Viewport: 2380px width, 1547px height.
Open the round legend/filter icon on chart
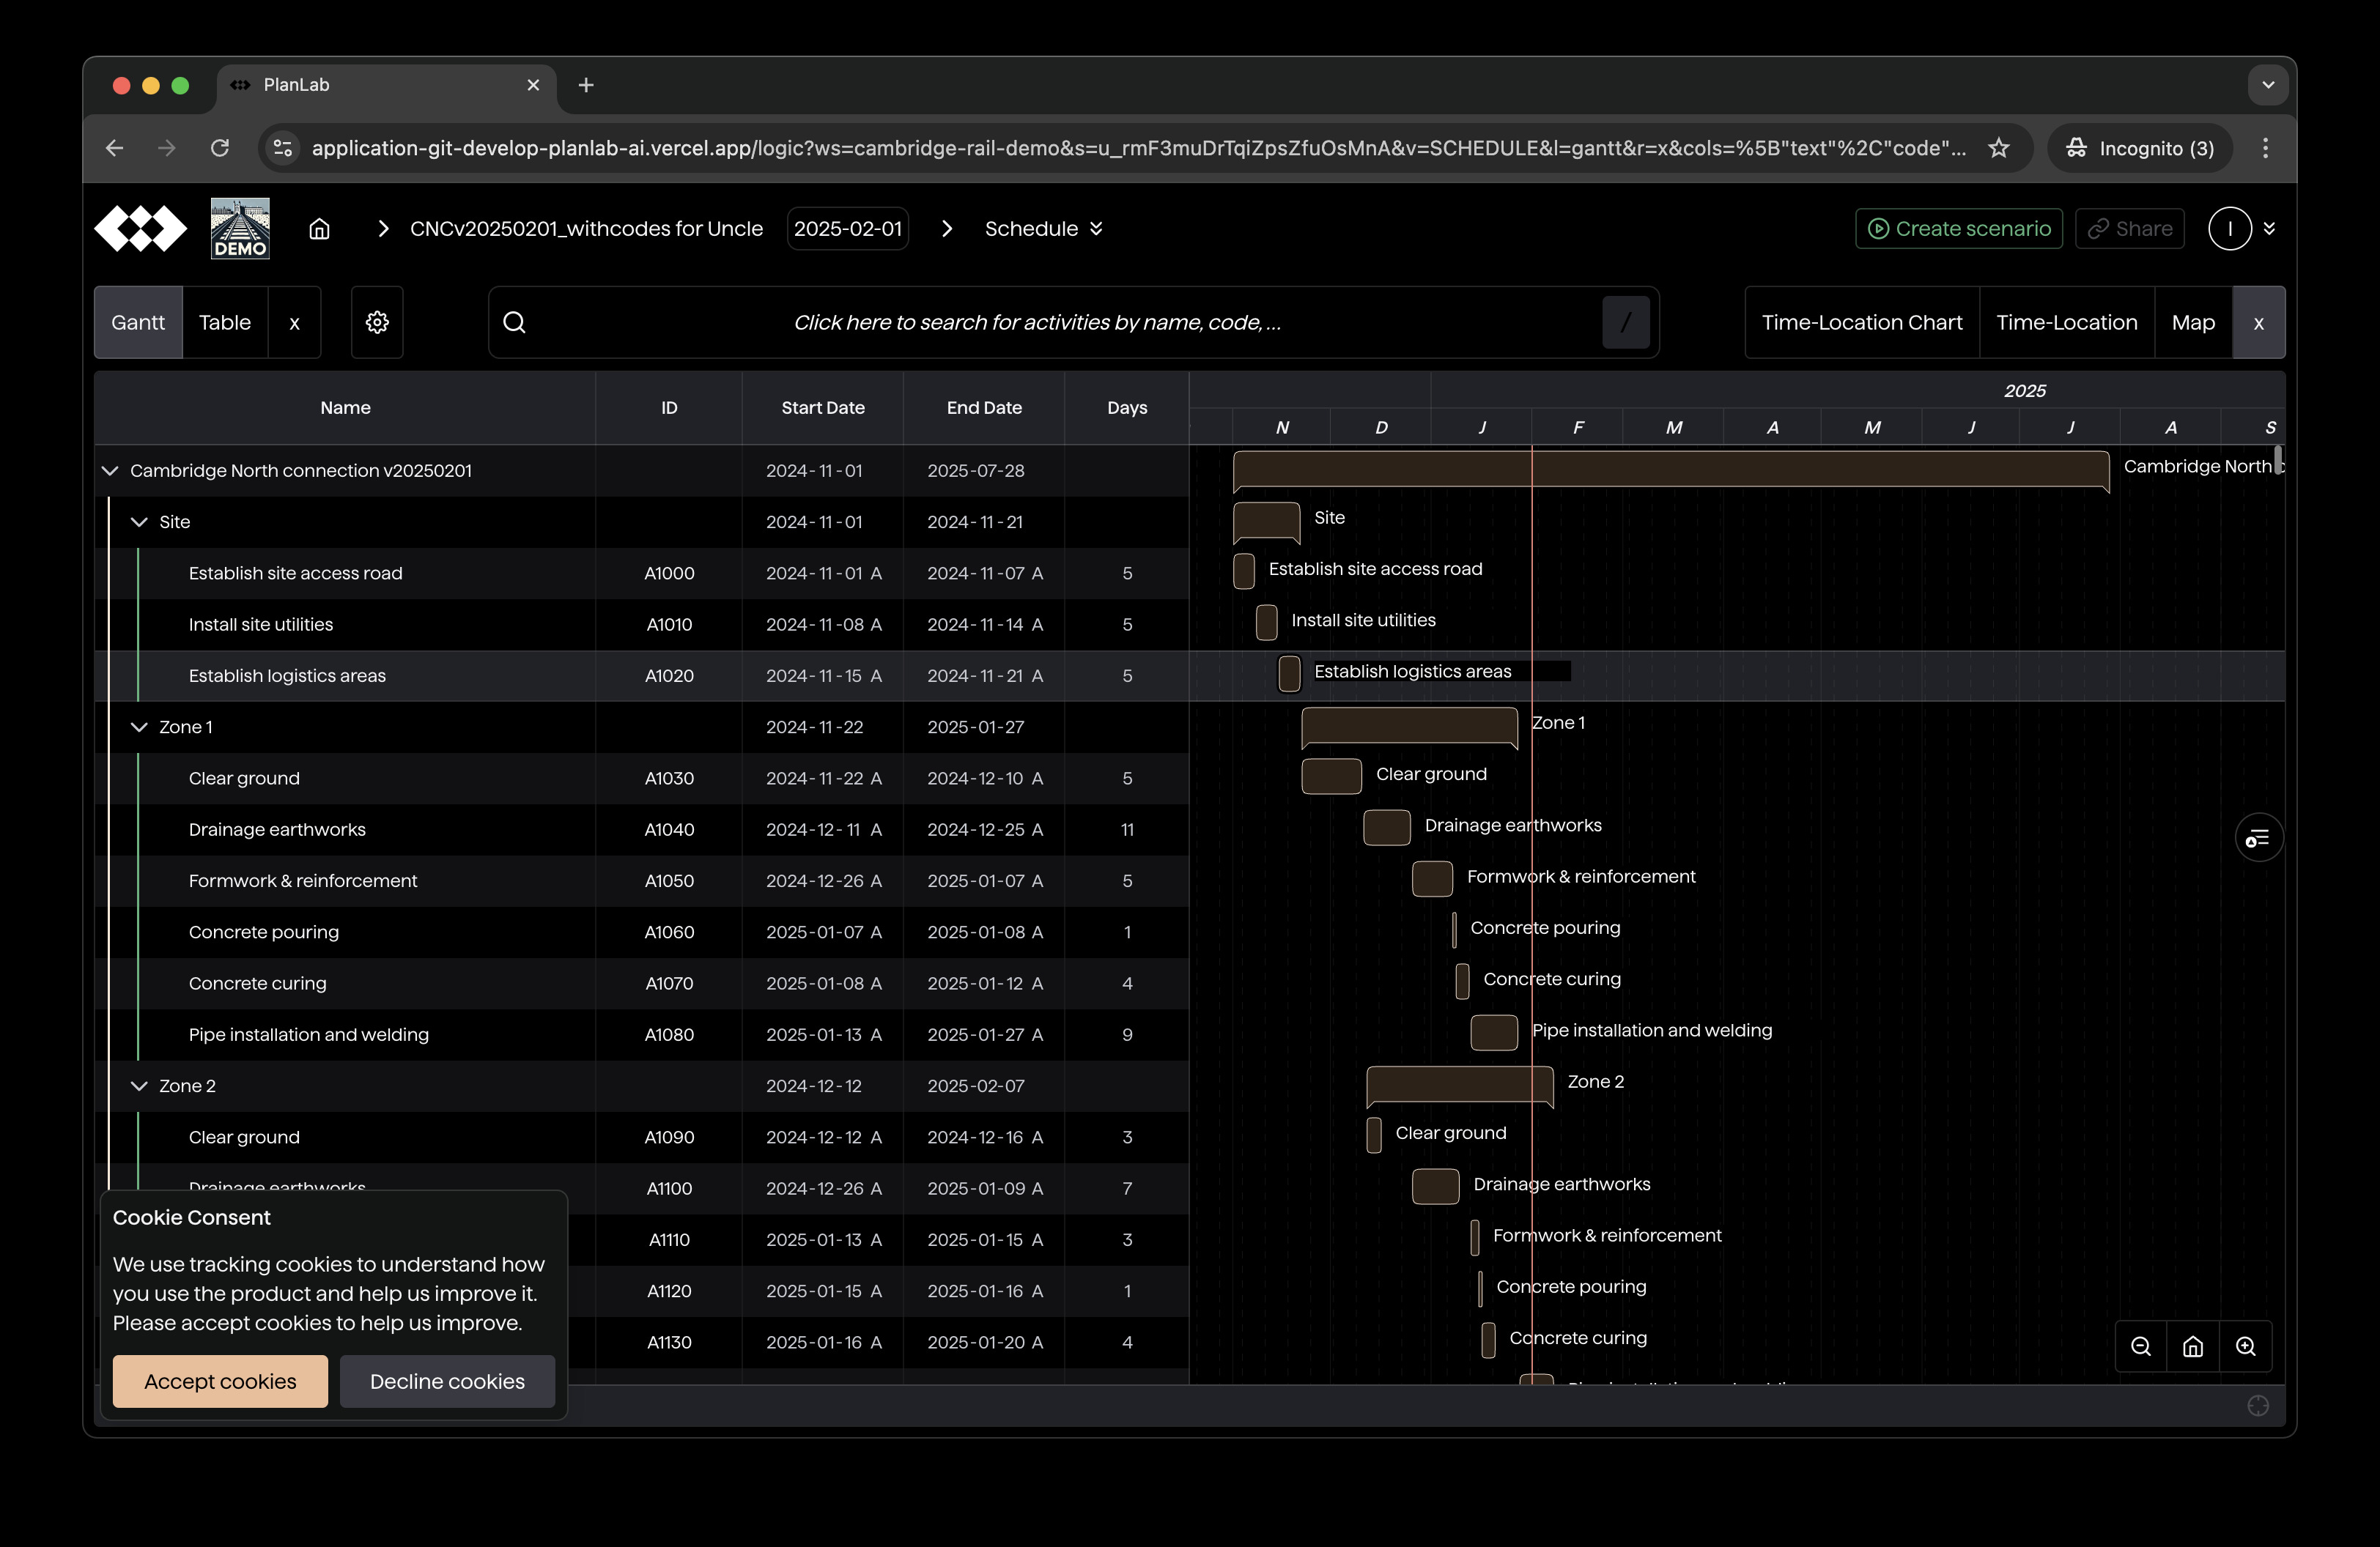(2258, 837)
